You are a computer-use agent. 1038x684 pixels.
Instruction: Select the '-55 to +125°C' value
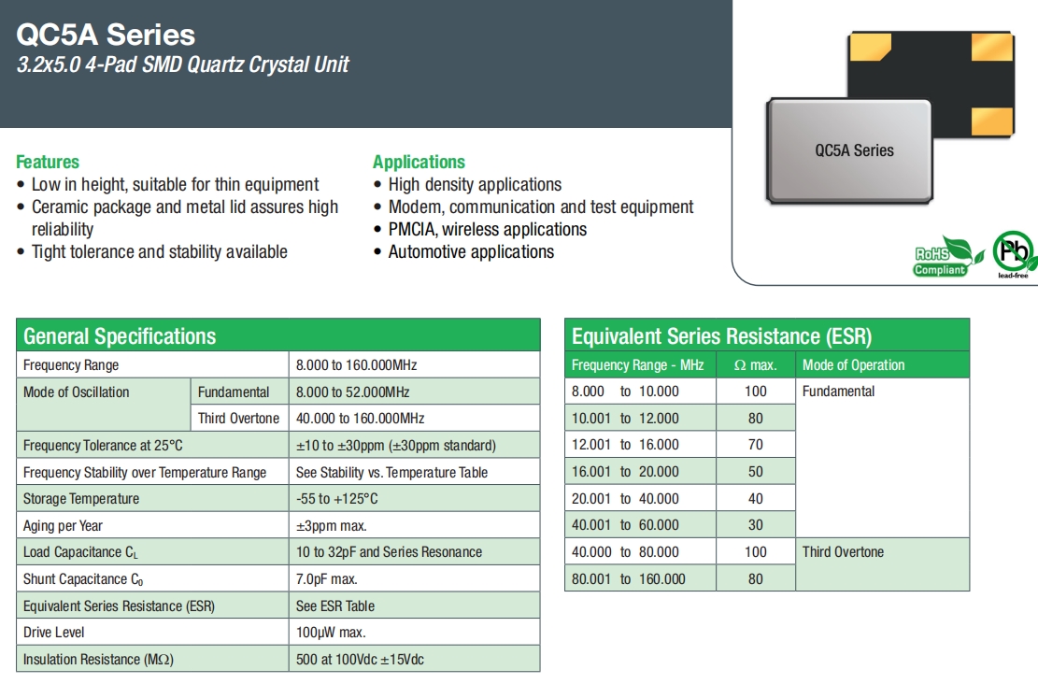(337, 499)
